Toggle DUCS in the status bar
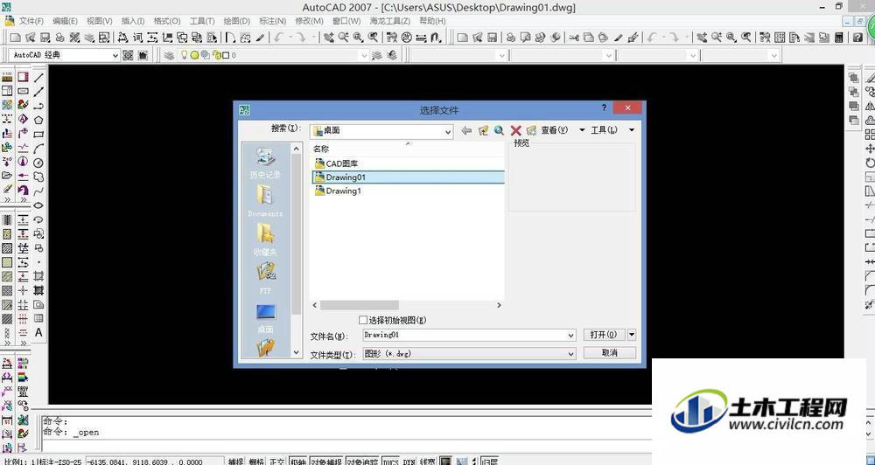 click(x=390, y=462)
